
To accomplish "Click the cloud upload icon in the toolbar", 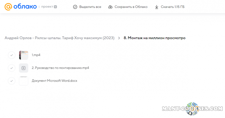I will click(x=110, y=7).
